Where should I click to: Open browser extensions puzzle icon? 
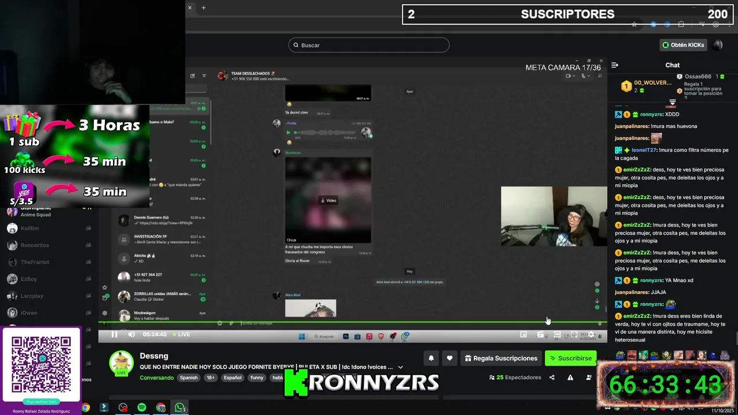681,24
